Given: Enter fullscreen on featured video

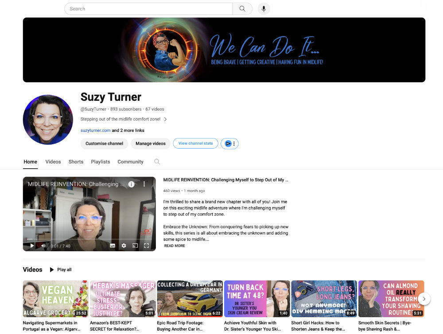Looking at the screenshot, I should click(146, 246).
